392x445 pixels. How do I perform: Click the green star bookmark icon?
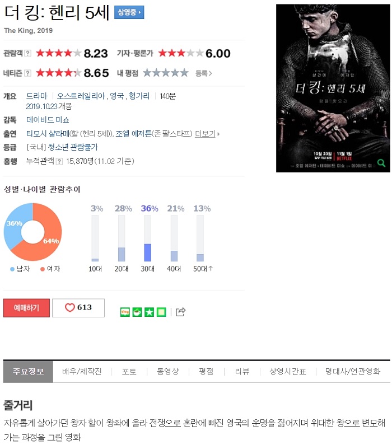(x=150, y=312)
